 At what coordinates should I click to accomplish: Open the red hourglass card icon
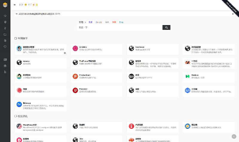coord(131,126)
